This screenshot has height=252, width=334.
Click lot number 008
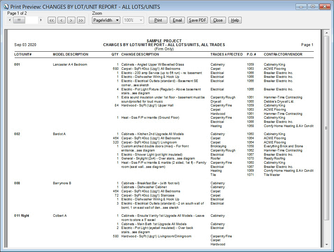[x=17, y=183]
